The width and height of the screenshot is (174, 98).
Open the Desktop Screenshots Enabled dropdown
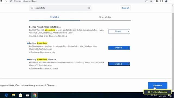pyautogui.click(x=119, y=48)
